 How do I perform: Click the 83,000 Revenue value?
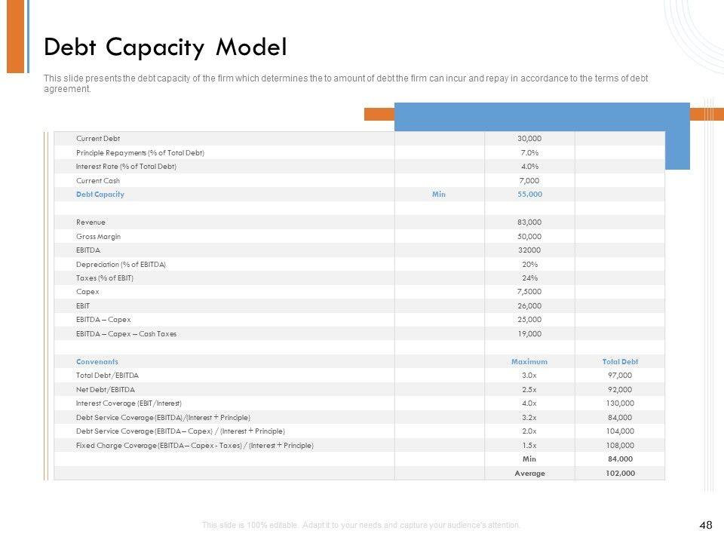(x=529, y=222)
